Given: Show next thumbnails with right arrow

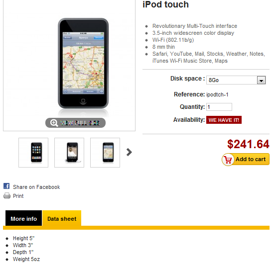Looking at the screenshot, I should (129, 152).
